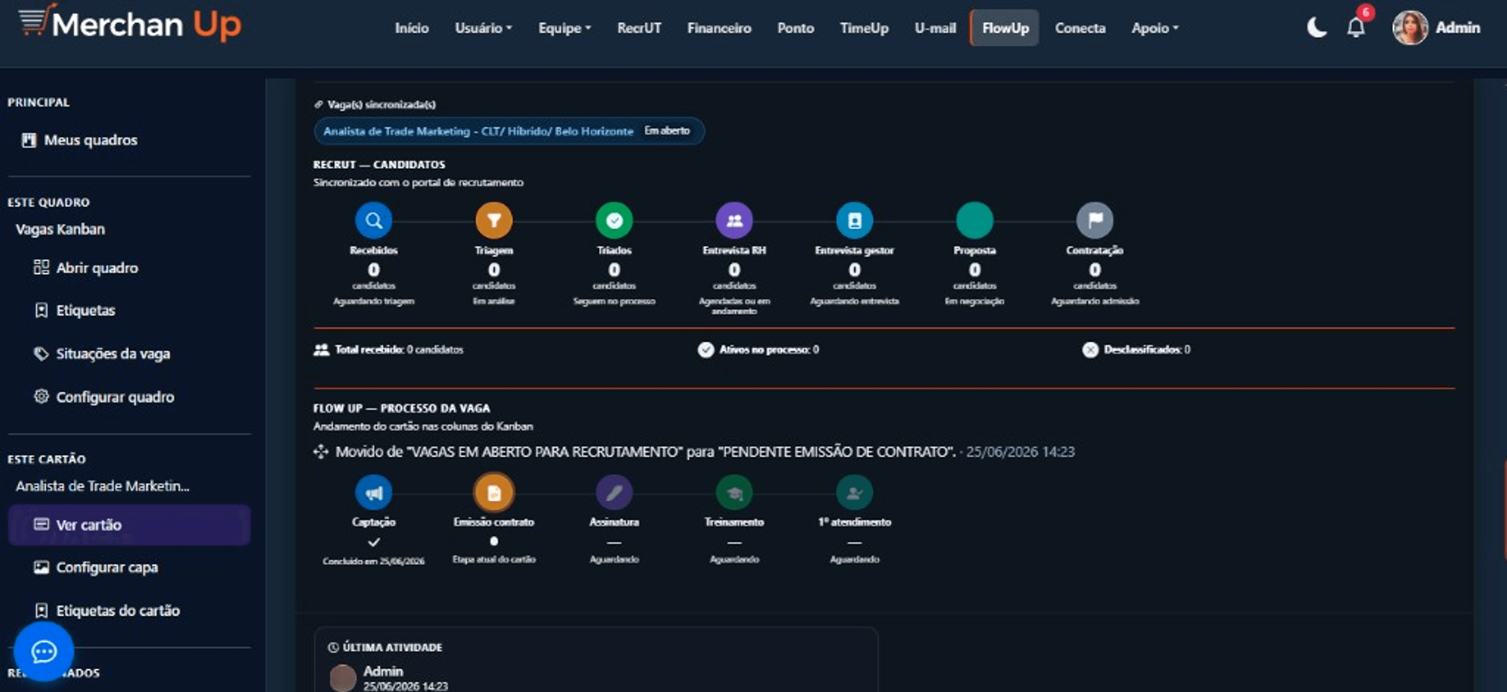Screen dimensions: 1507x692
Task: Click the Configurar capa image icon
Action: point(41,568)
